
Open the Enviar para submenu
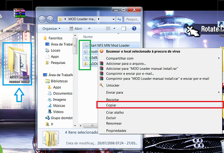(160, 93)
